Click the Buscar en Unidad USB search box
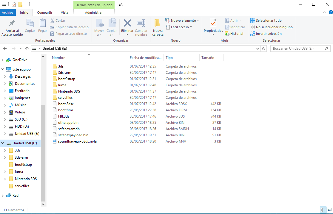This screenshot has width=333, height=214. pyautogui.click(x=297, y=49)
